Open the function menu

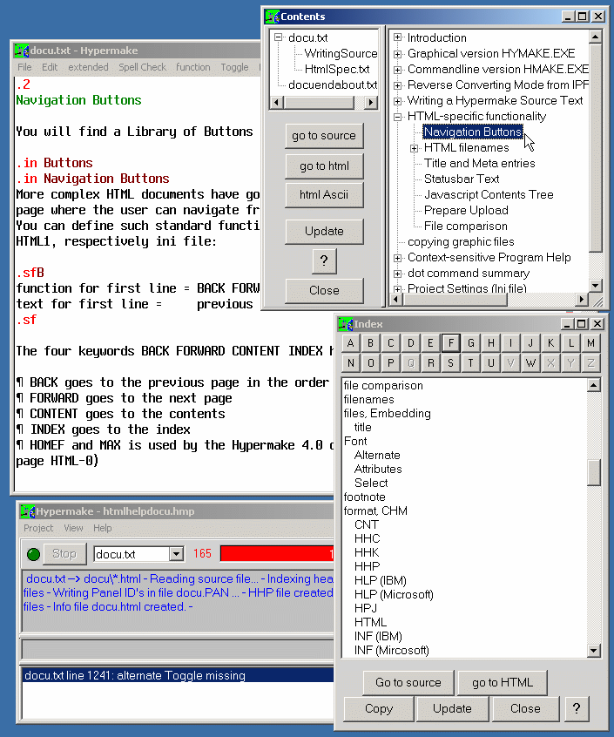(x=193, y=67)
